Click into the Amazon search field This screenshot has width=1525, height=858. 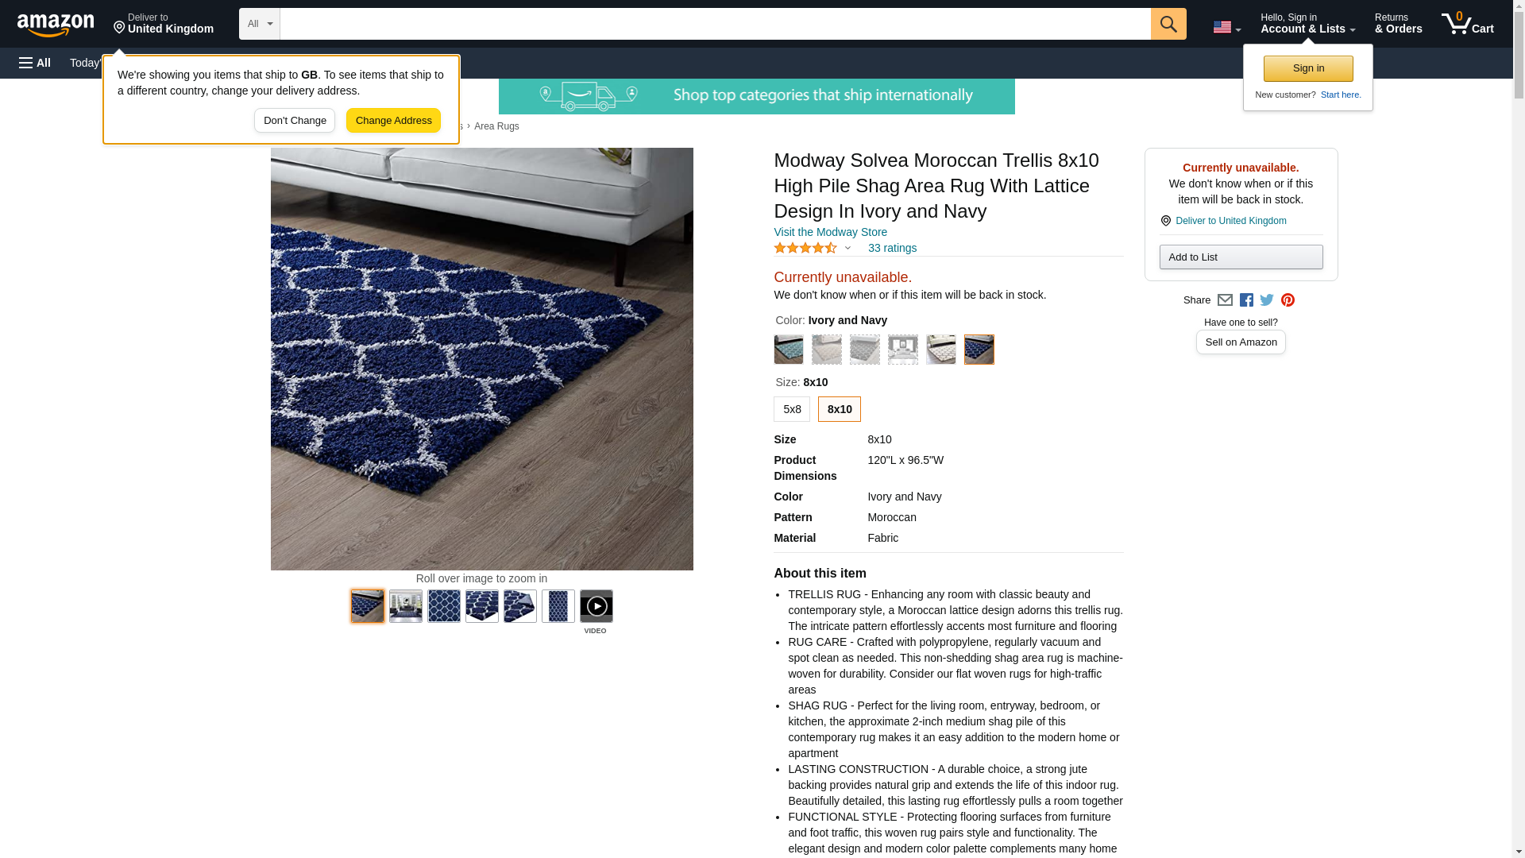(715, 24)
